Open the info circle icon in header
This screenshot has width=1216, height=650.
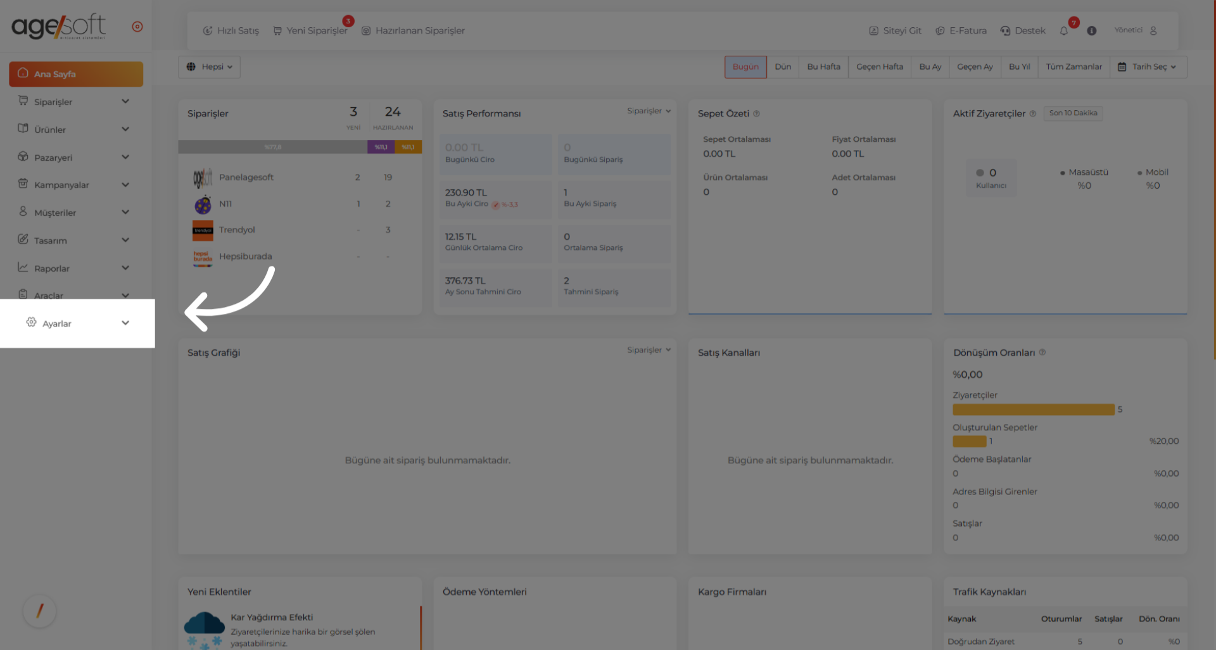click(x=1091, y=31)
